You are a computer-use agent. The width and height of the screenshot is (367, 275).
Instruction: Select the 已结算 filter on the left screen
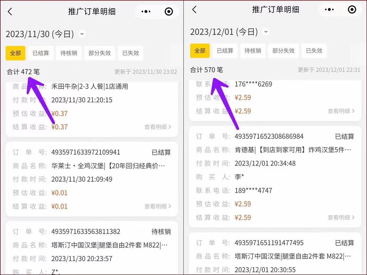click(x=40, y=53)
